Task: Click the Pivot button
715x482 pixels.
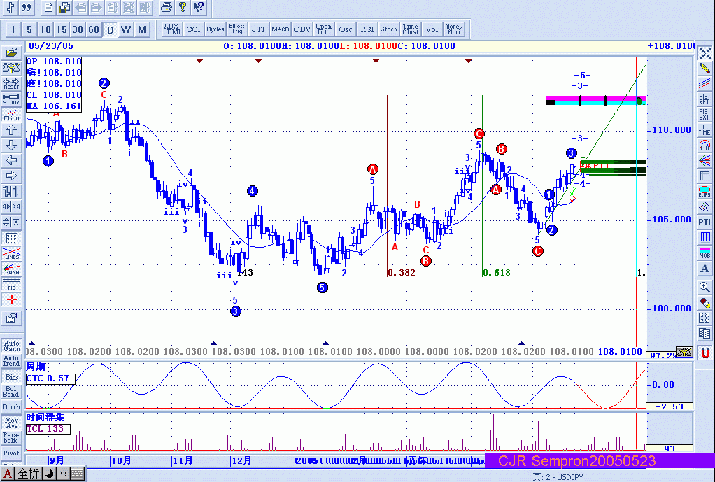Action: coord(11,453)
